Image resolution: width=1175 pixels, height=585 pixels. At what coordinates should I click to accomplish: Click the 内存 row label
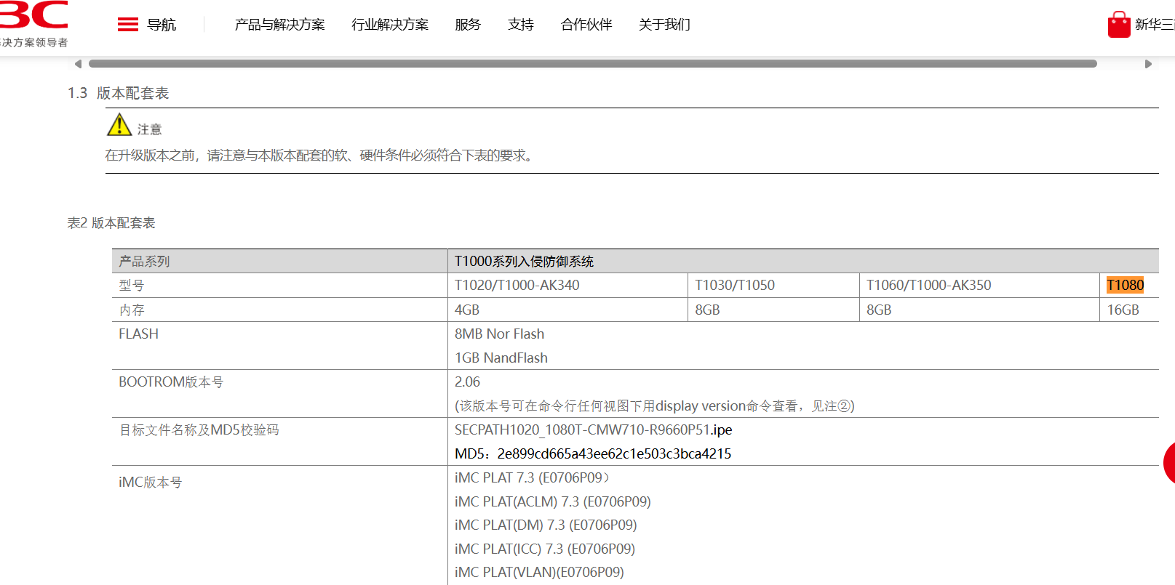pos(132,310)
